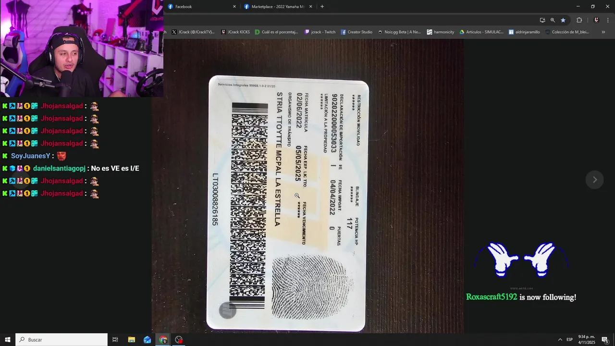Open the zoom magnifier icon in address bar
Viewport: 615px width, 346px height.
click(x=553, y=20)
